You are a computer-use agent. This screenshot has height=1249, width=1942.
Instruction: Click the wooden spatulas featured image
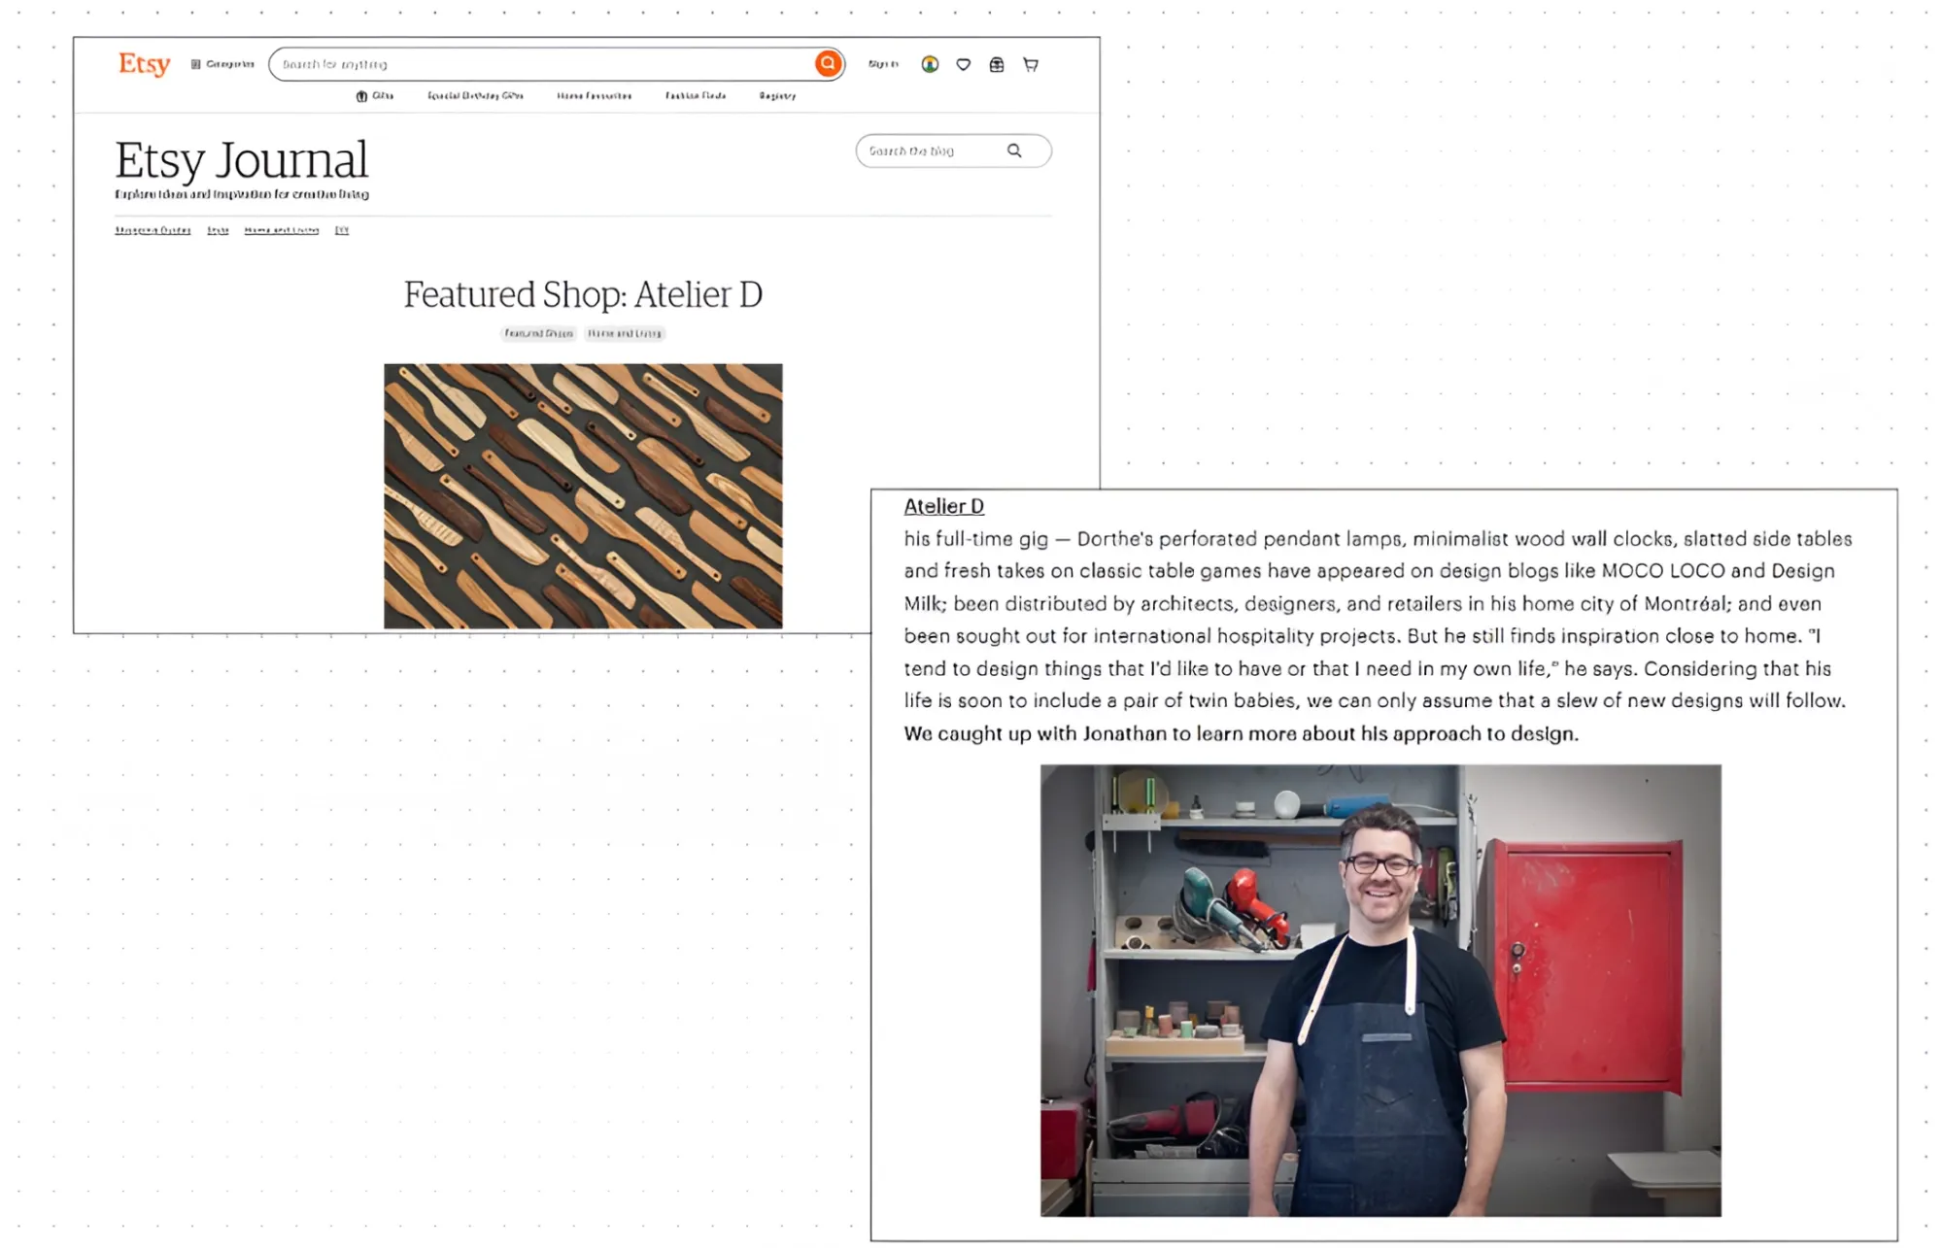(x=583, y=495)
